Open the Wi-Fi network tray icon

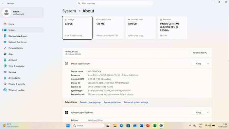(x=206, y=126)
